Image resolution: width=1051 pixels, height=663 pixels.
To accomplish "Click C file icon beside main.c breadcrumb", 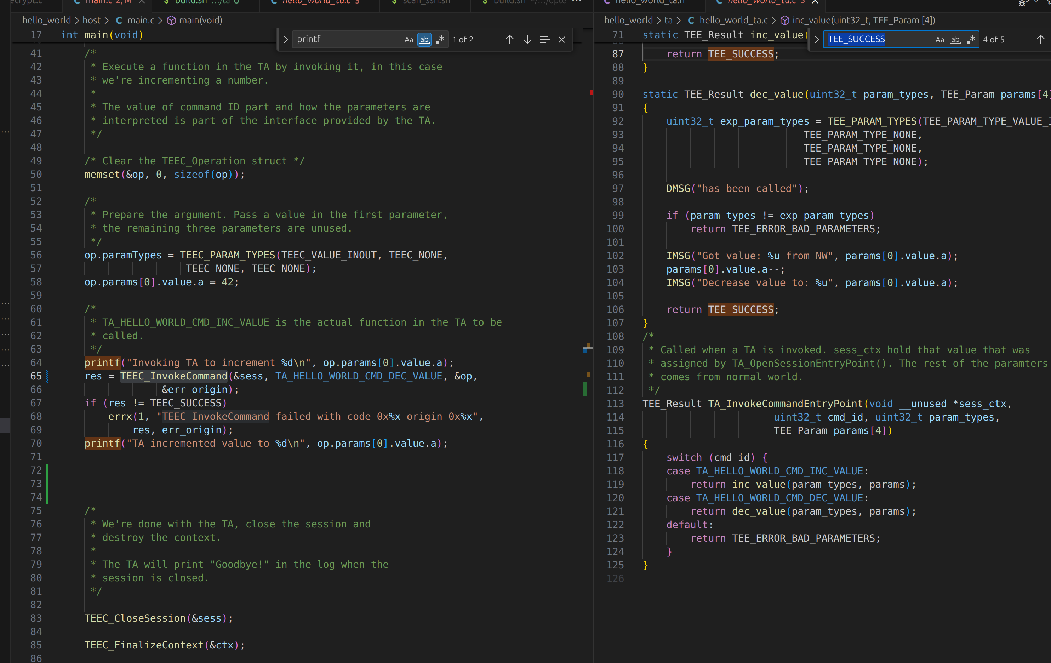I will (119, 21).
